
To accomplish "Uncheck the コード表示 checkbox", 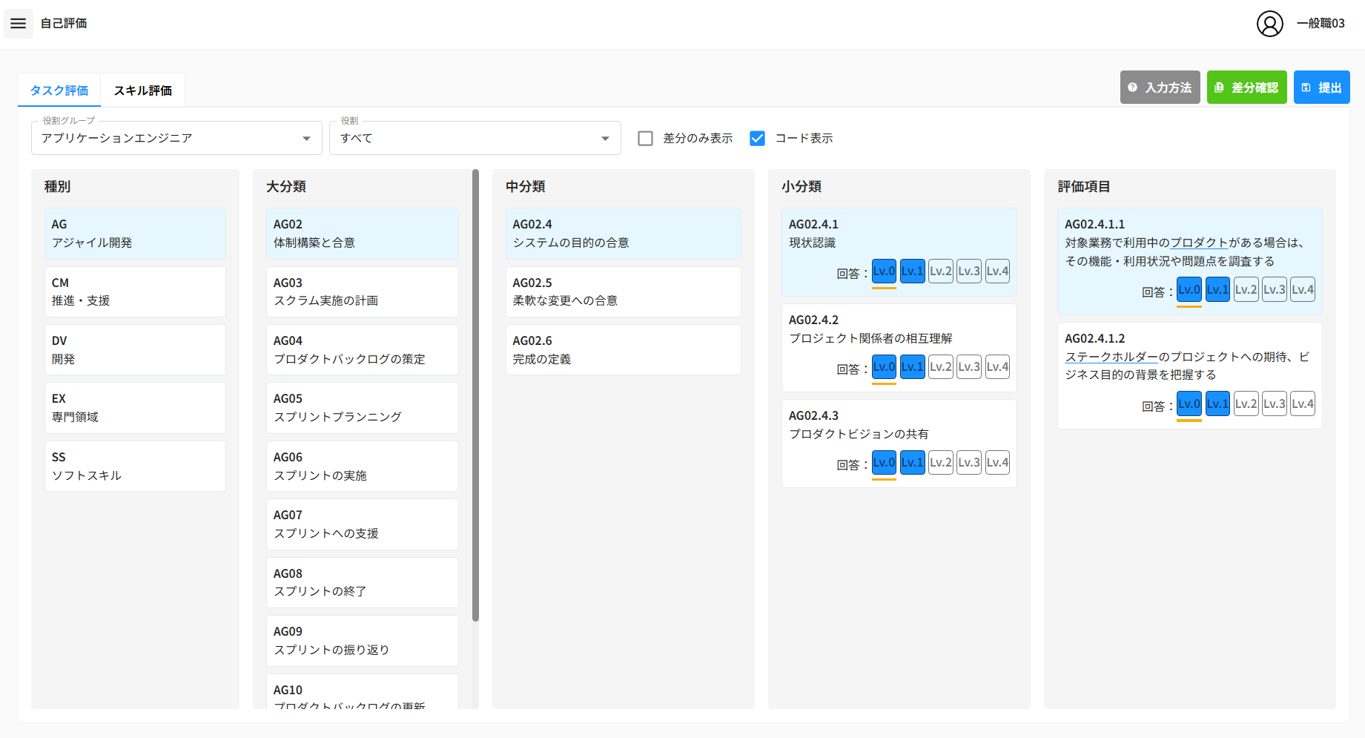I will tap(757, 138).
